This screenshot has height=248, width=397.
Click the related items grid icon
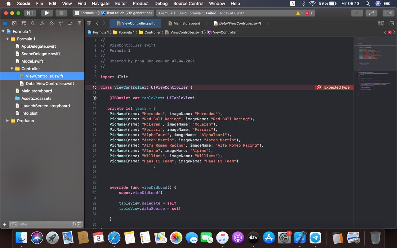(89, 23)
